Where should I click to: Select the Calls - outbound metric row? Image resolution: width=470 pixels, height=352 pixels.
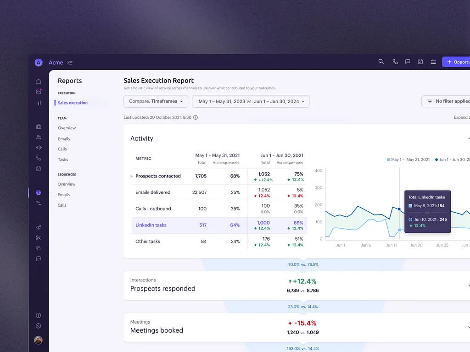click(x=219, y=209)
